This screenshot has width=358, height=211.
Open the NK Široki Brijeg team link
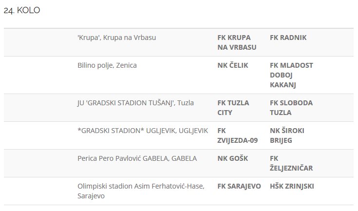pyautogui.click(x=288, y=135)
